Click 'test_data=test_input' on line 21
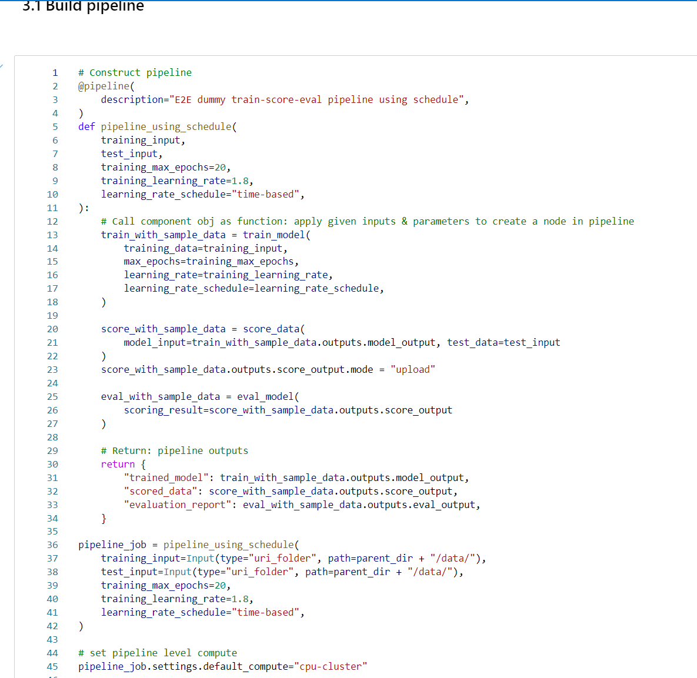 point(503,343)
